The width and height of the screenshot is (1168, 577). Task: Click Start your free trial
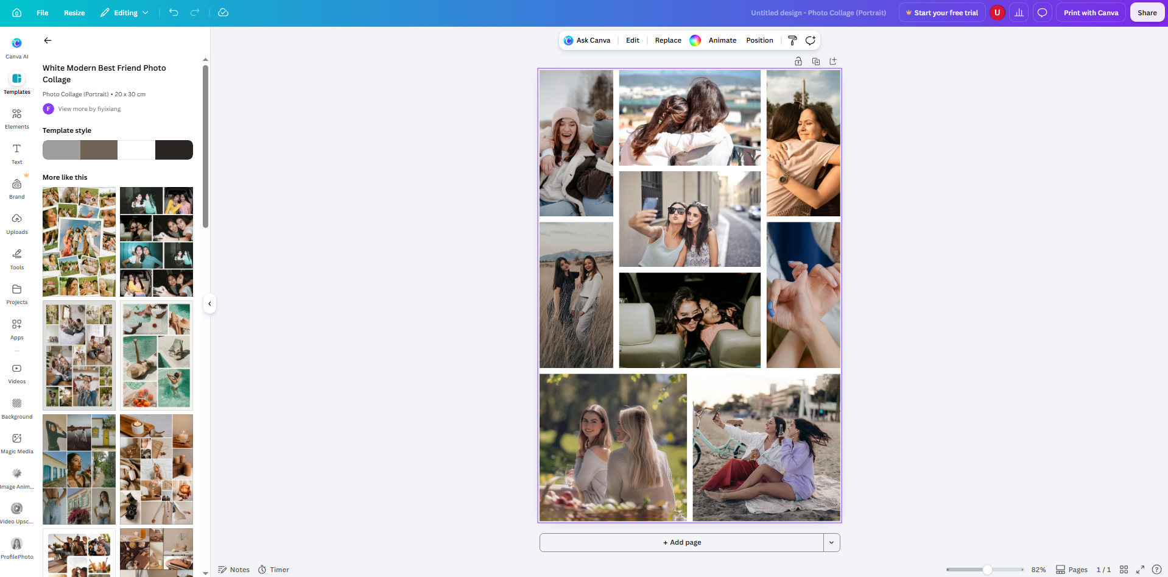point(941,13)
